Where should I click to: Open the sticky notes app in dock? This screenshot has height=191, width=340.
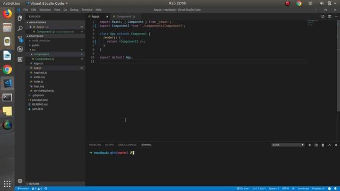point(7,111)
